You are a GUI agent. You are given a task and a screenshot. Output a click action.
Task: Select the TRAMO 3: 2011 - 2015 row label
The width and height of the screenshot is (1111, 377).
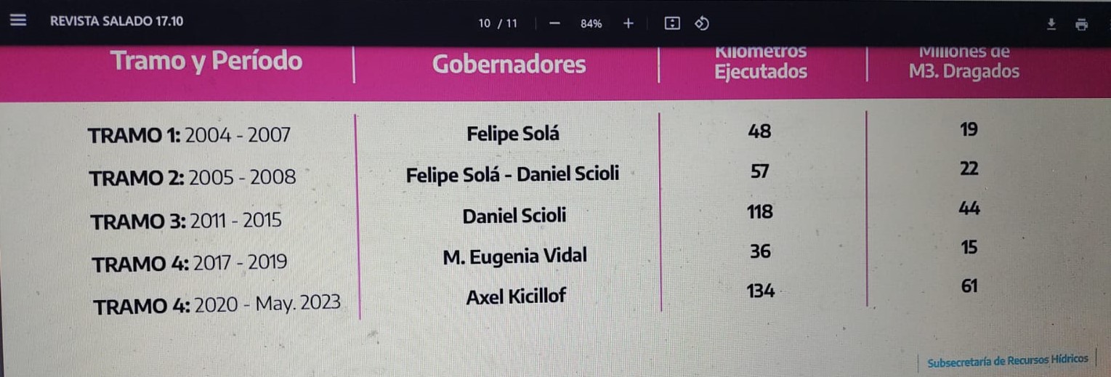[x=186, y=221]
